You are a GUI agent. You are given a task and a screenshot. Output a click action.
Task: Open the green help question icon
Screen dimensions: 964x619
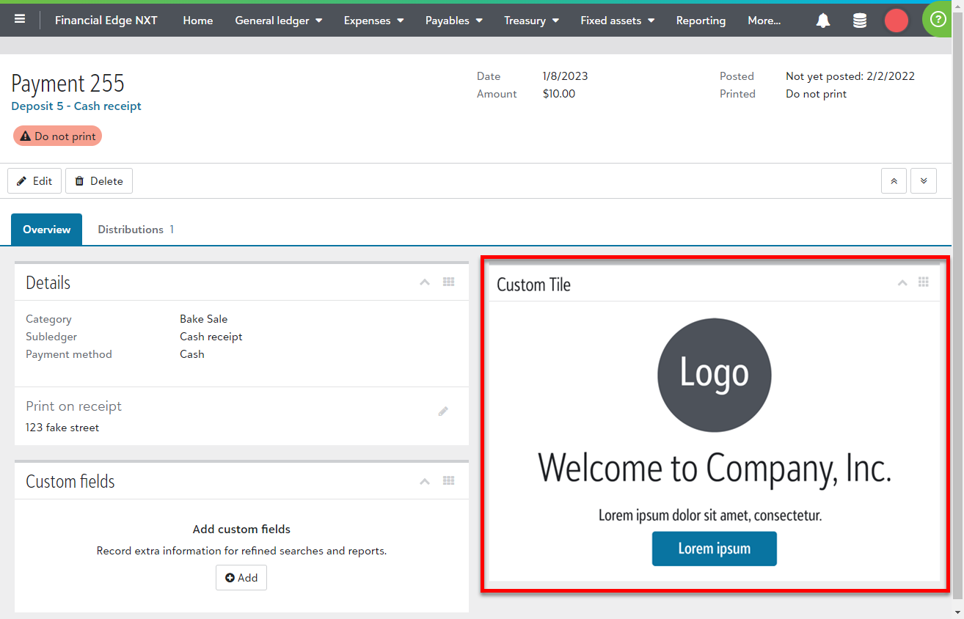pyautogui.click(x=938, y=20)
